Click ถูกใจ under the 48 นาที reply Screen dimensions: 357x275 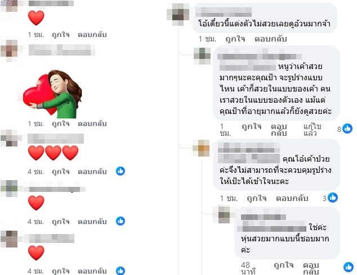point(283,265)
